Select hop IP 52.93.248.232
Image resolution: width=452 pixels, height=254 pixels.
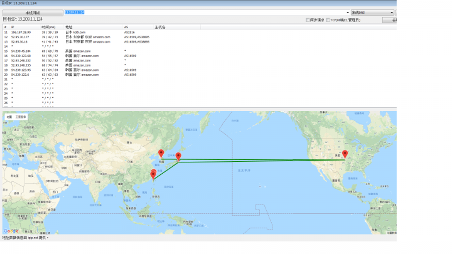point(21,60)
